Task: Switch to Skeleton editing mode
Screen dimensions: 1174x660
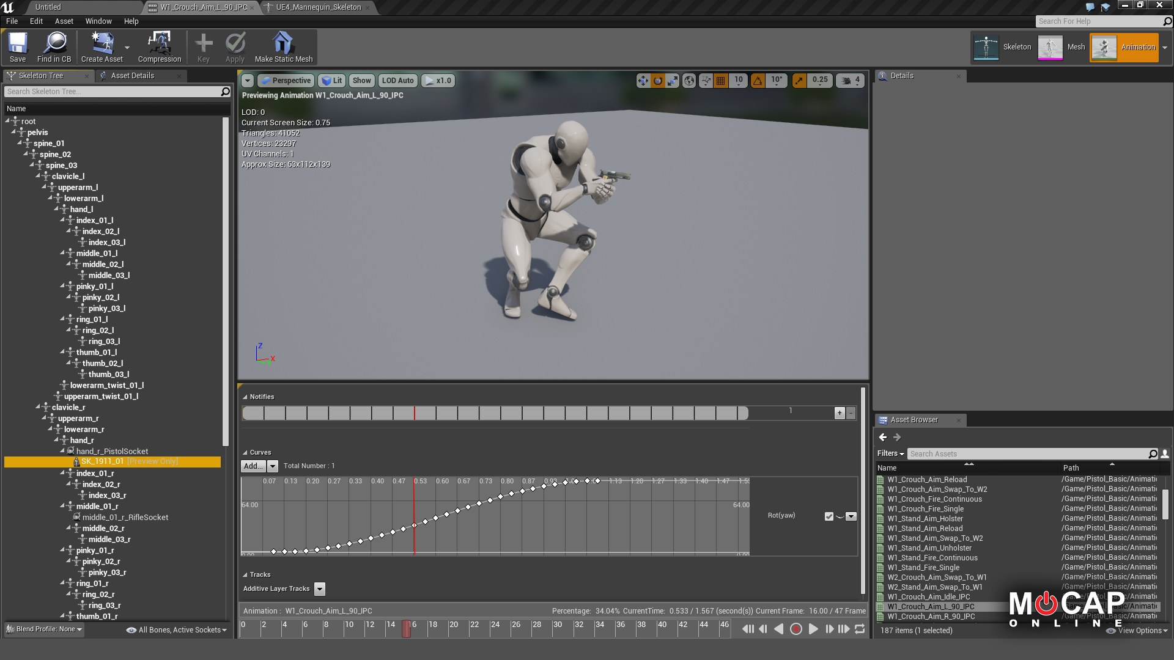Action: click(x=1003, y=47)
